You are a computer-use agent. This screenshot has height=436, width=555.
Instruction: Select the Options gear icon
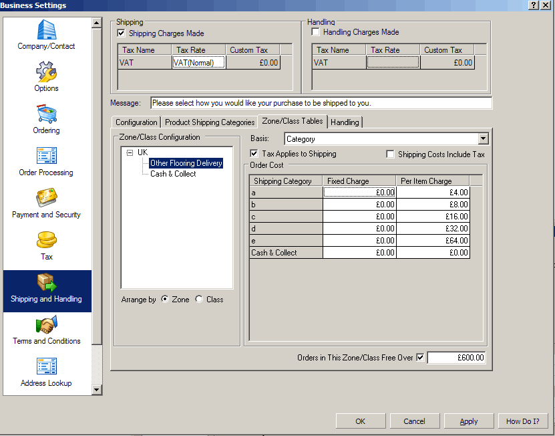(46, 72)
